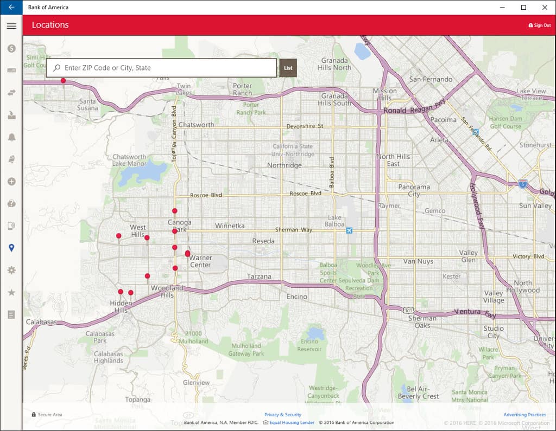Select the pin above Canoga Park label
The height and width of the screenshot is (431, 556).
point(174,211)
